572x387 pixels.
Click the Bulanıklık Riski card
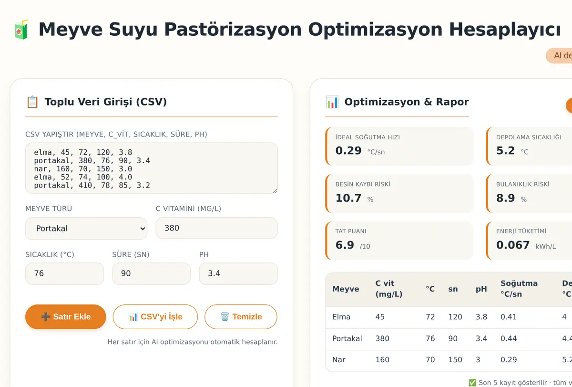[x=529, y=193]
